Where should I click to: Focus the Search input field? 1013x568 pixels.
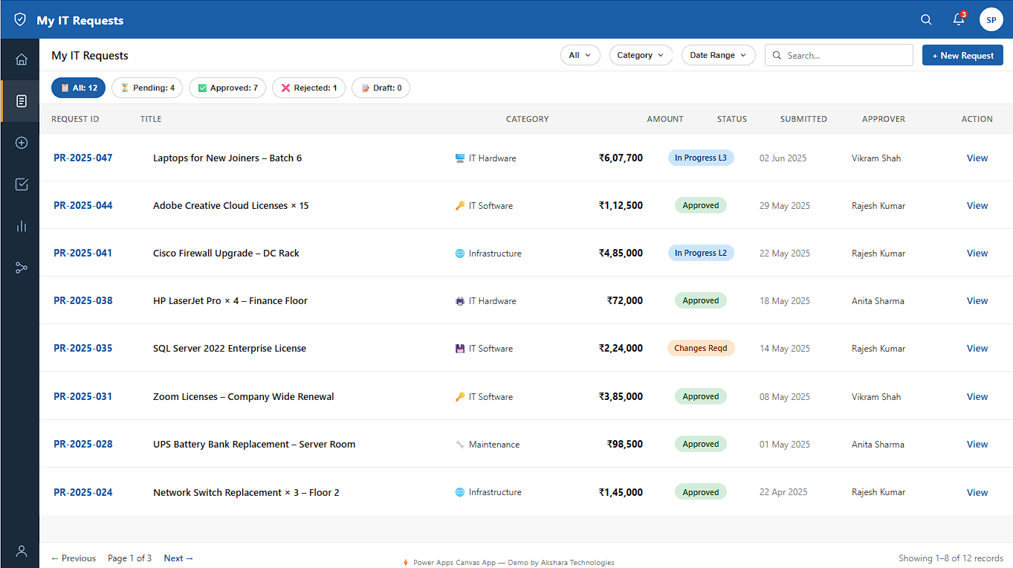(x=839, y=55)
